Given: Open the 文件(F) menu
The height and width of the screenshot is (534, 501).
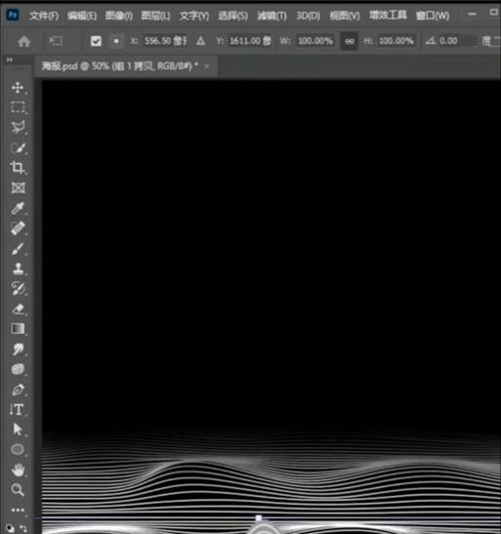Looking at the screenshot, I should pos(44,16).
